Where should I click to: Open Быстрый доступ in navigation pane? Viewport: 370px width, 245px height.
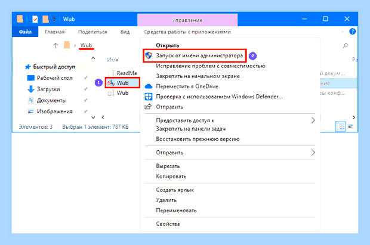tap(51, 67)
